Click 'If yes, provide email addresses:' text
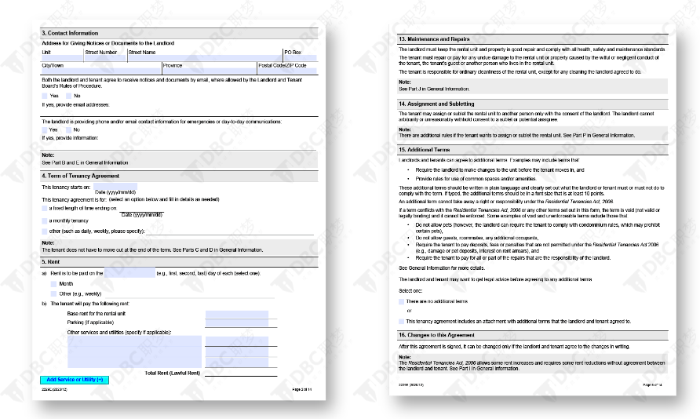The height and width of the screenshot is (419, 700). coord(75,105)
